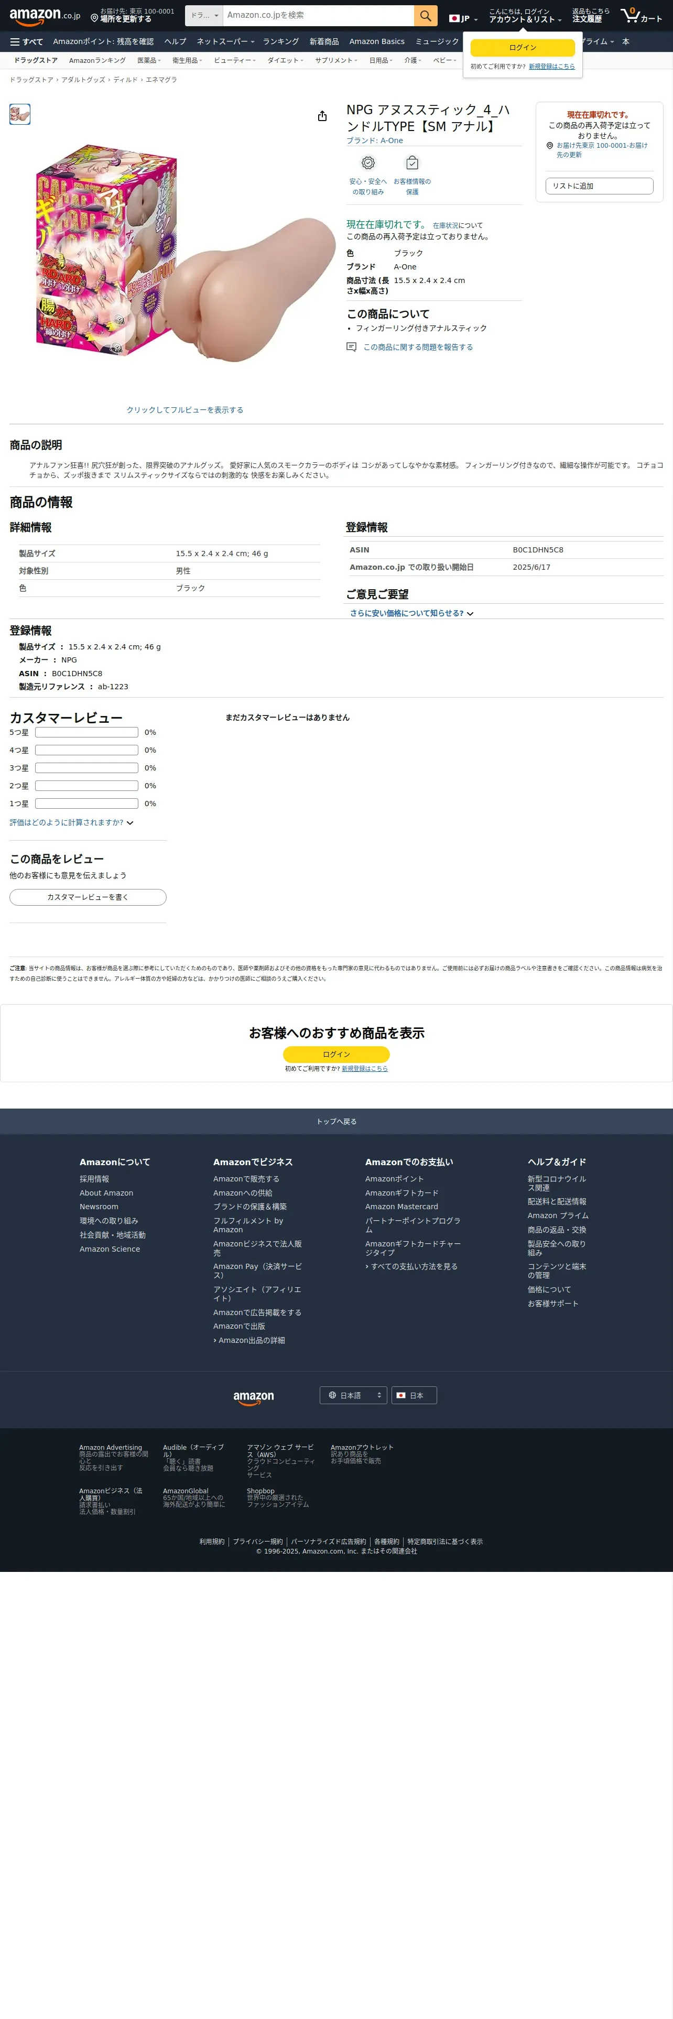Click クリックしてフルビューを表示する link
Screen dimensions: 673x2019
coord(185,410)
